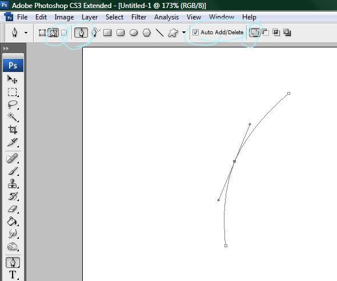Click the selected anchor point on path
Image resolution: width=337 pixels, height=281 pixels.
[235, 161]
